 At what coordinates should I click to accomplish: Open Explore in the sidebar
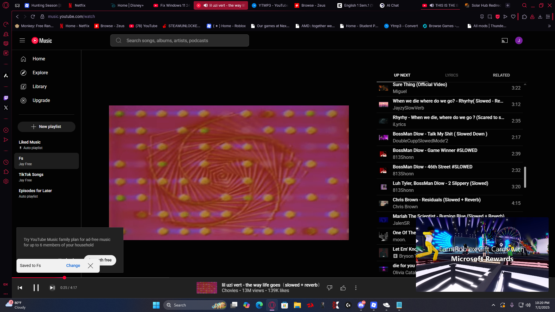[47, 73]
